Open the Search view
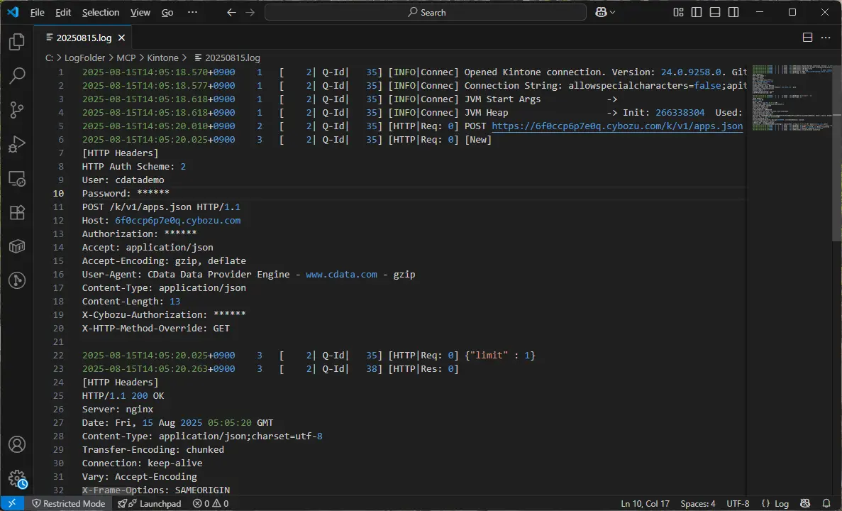The height and width of the screenshot is (511, 842). [16, 76]
